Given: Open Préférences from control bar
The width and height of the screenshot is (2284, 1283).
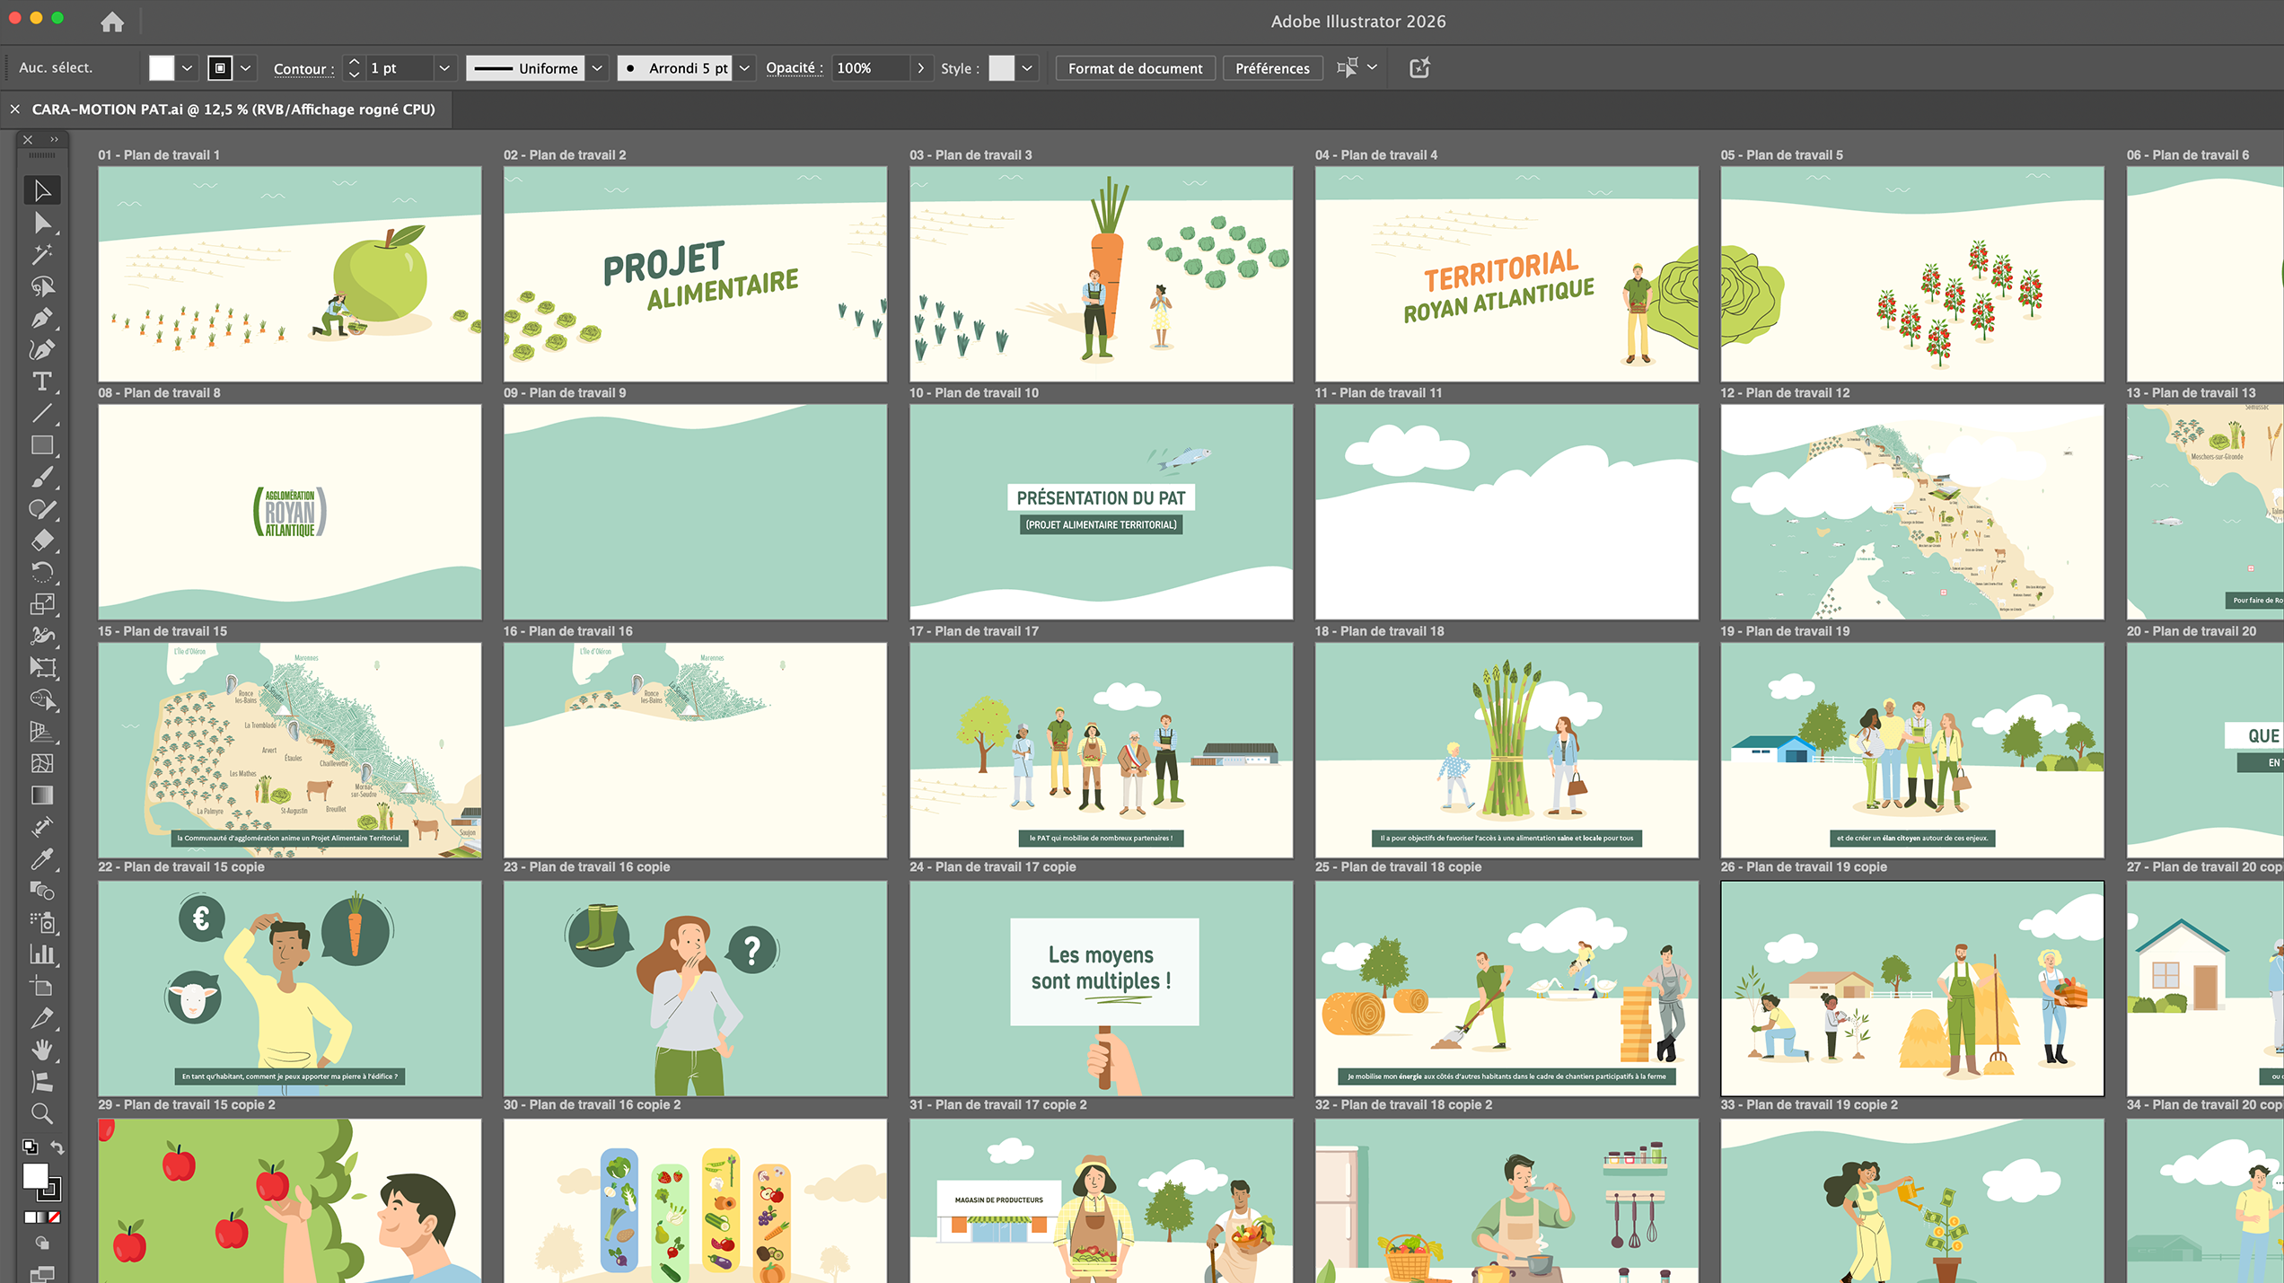Looking at the screenshot, I should coord(1271,68).
